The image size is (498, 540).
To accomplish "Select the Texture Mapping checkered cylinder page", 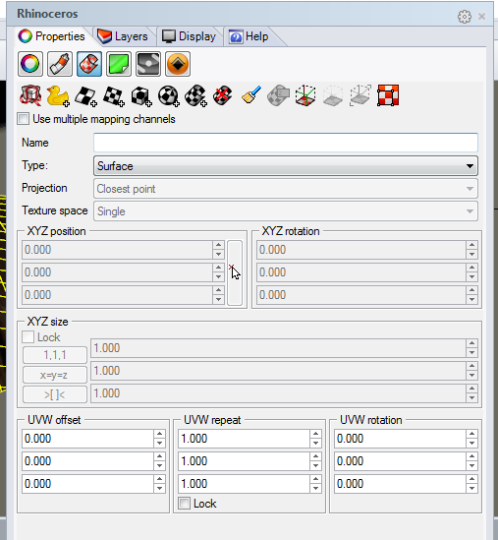I will click(x=89, y=64).
